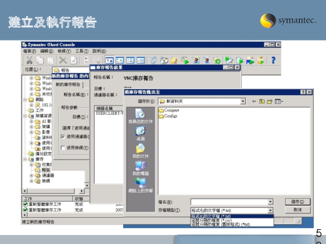The image size is (326, 244).
Task: Open the 檢視(V) menu
Action: point(64,51)
